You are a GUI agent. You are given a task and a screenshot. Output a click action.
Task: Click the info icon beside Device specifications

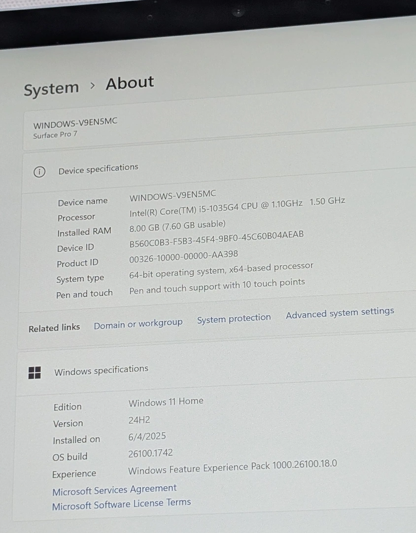tap(39, 172)
